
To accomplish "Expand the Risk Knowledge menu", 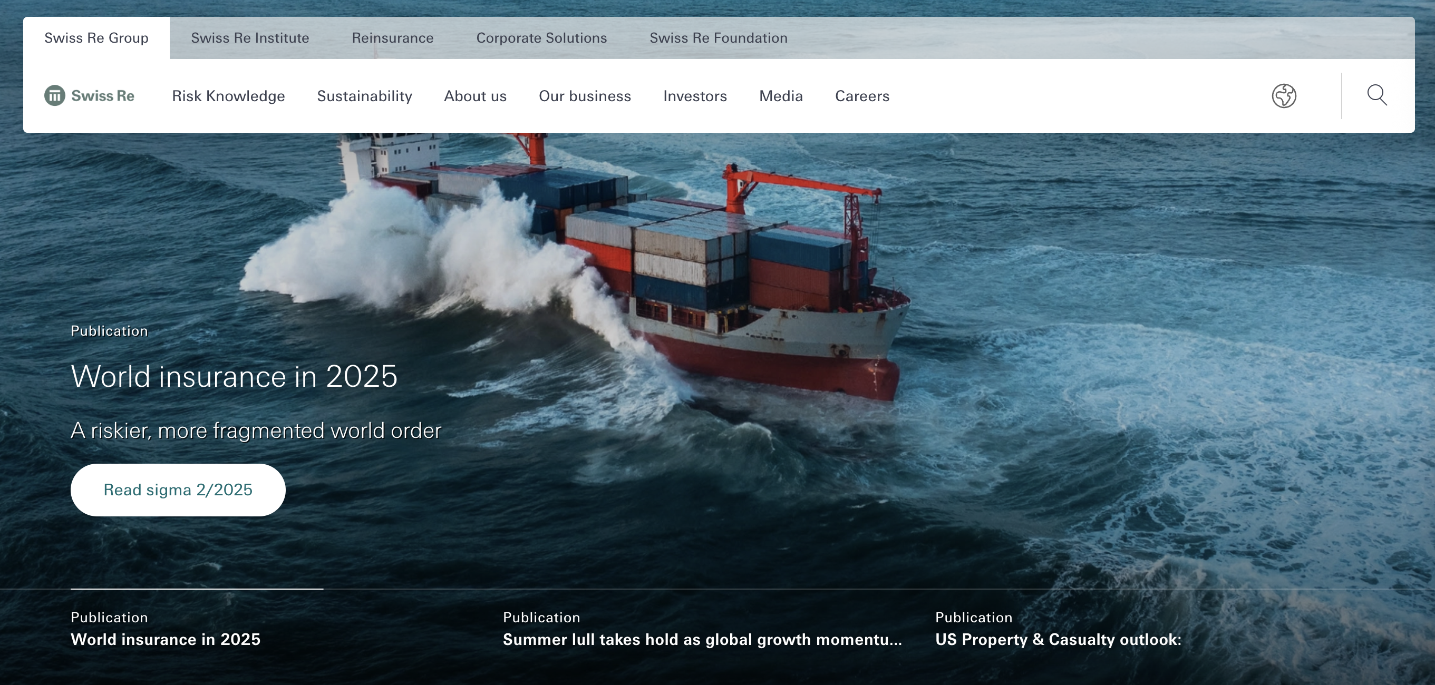I will tap(228, 96).
